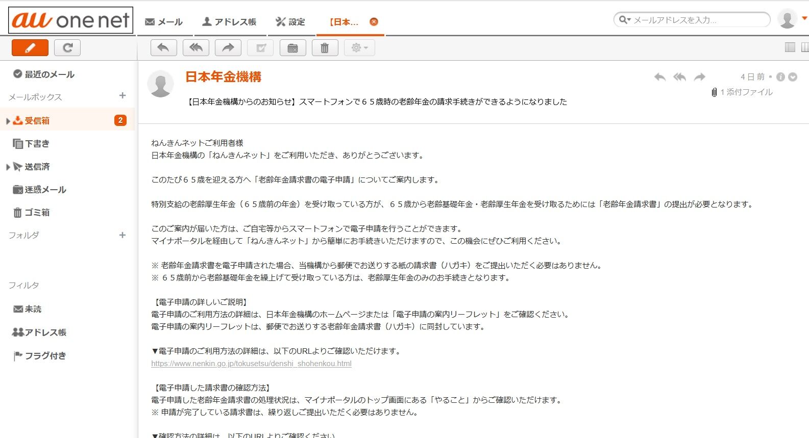Viewport: 809px width, 438px height.
Task: Select the open 【日本… message tab
Action: [x=344, y=22]
